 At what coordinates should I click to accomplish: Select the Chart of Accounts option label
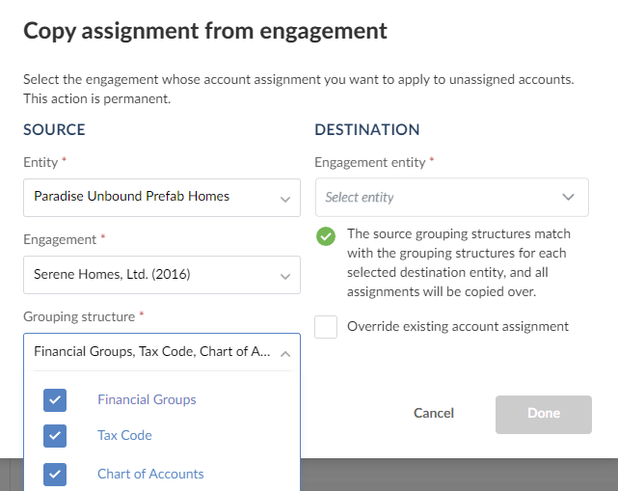pyautogui.click(x=150, y=474)
